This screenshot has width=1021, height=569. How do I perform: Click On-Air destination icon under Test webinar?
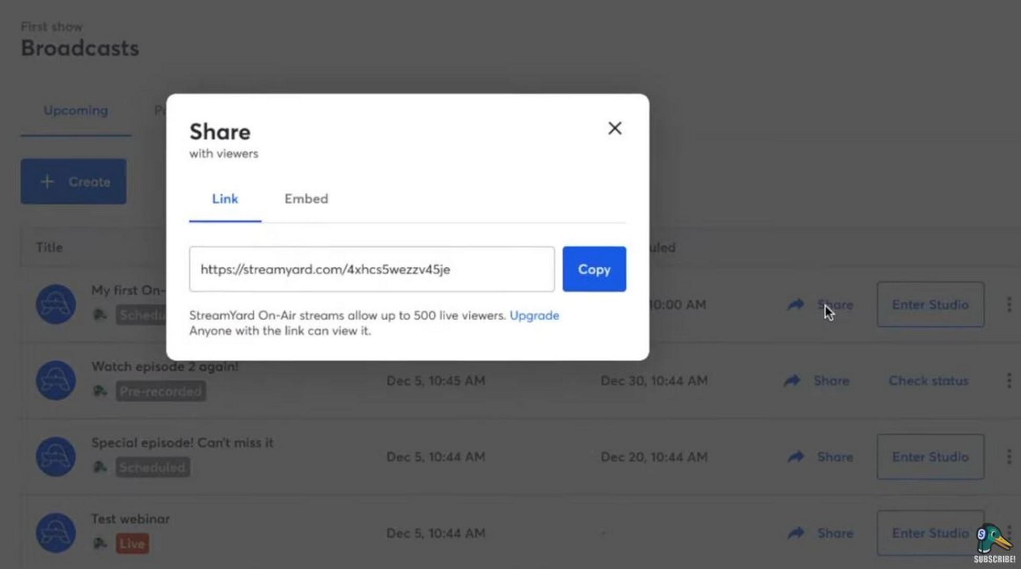click(x=99, y=543)
